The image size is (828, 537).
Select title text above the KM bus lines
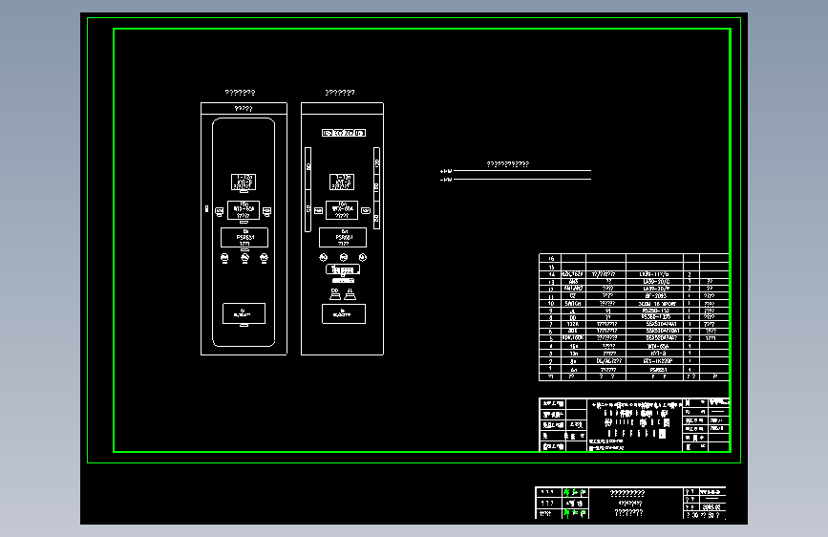coord(507,164)
